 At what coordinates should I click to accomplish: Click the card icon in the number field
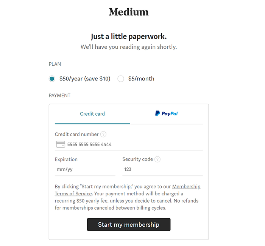(x=61, y=144)
